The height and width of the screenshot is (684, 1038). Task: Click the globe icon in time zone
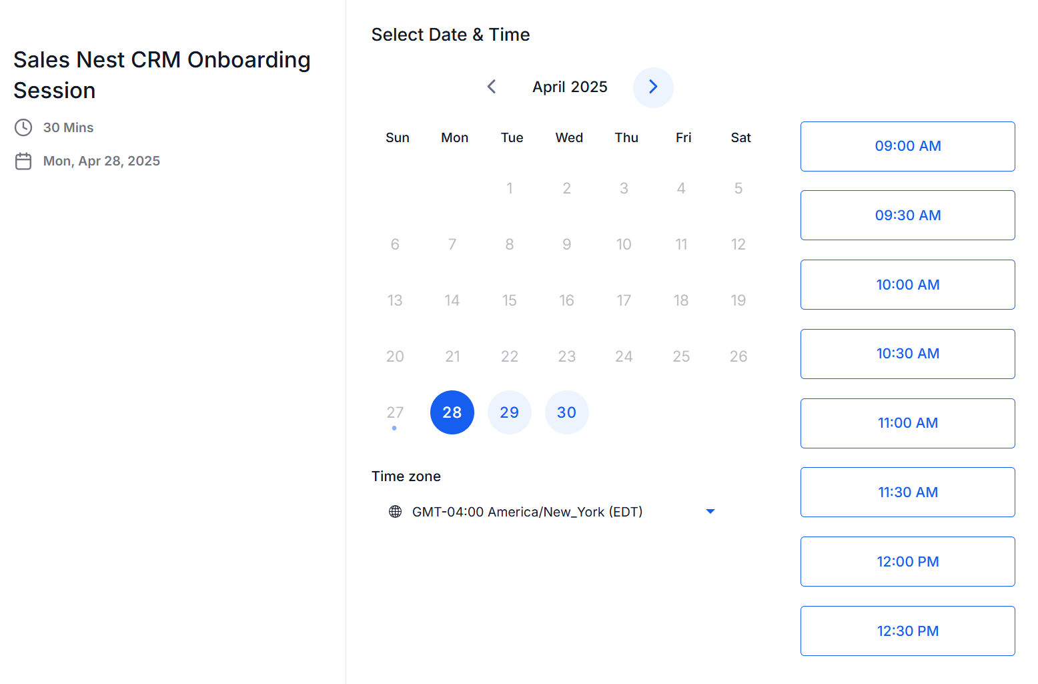tap(395, 512)
